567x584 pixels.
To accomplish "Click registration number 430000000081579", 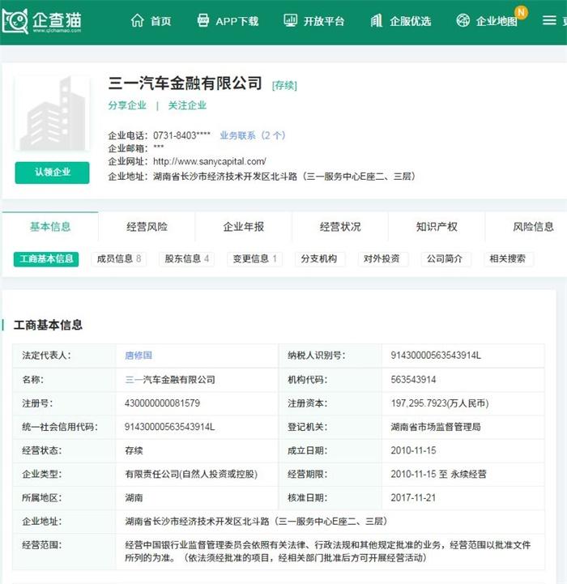I will pos(162,403).
